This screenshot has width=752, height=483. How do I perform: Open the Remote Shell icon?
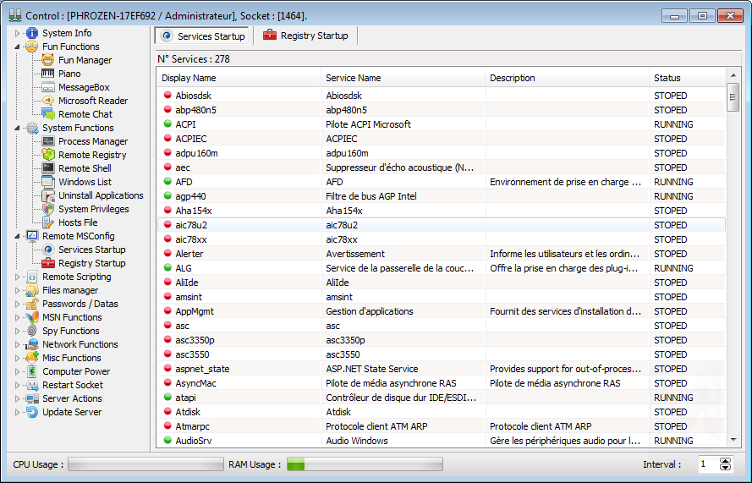point(48,168)
